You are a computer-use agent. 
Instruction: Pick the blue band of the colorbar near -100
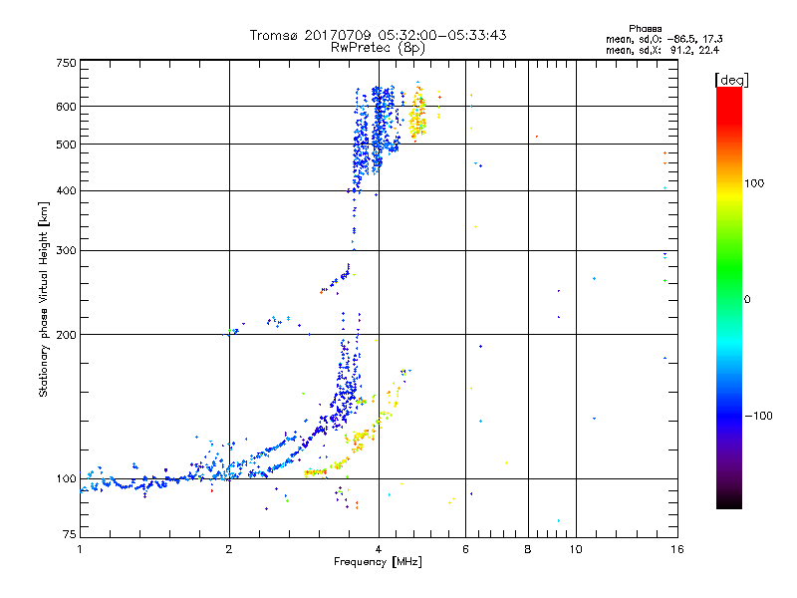coord(729,415)
